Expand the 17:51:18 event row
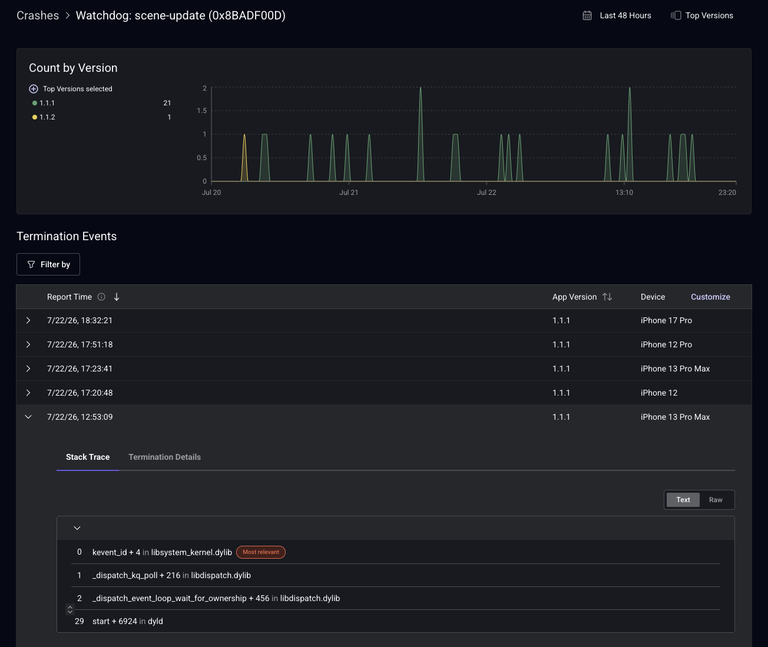768x647 pixels. pyautogui.click(x=28, y=344)
